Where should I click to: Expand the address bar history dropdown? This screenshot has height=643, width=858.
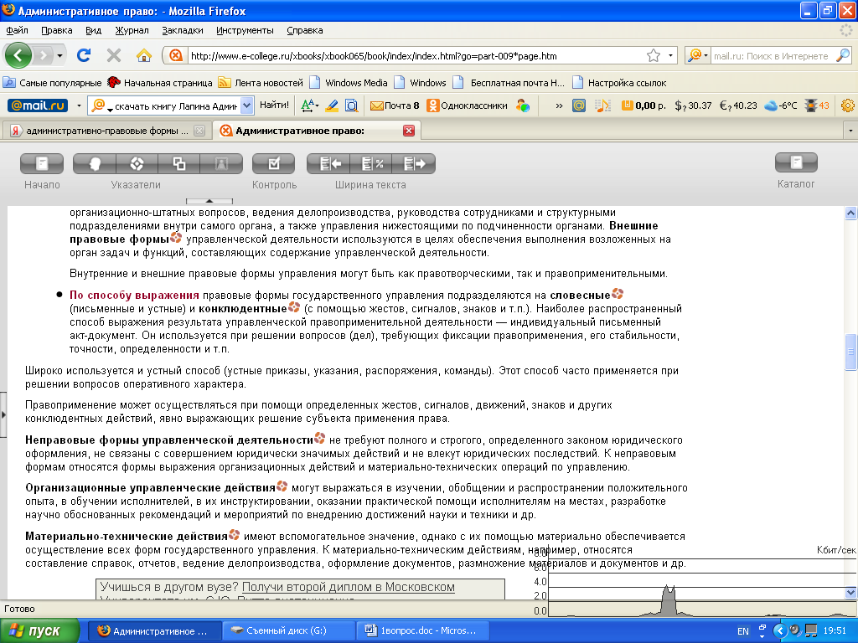pyautogui.click(x=670, y=56)
